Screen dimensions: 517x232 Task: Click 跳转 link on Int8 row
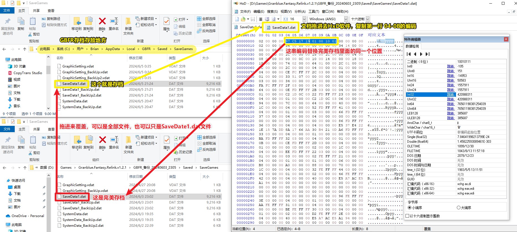[x=451, y=66]
